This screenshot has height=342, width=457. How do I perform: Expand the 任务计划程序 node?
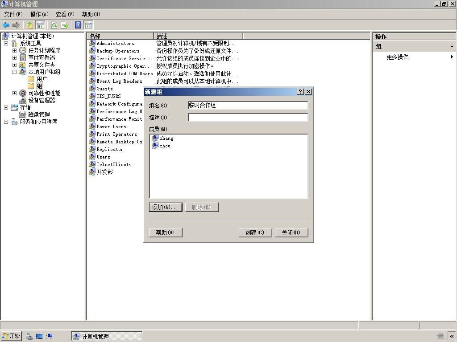[x=14, y=50]
